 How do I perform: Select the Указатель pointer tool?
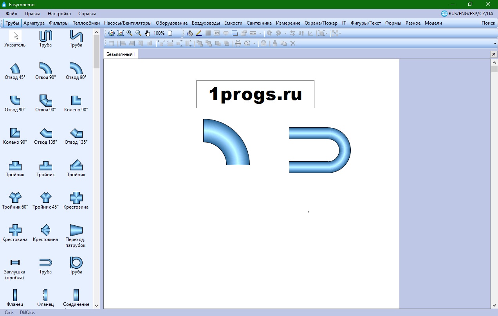15,39
